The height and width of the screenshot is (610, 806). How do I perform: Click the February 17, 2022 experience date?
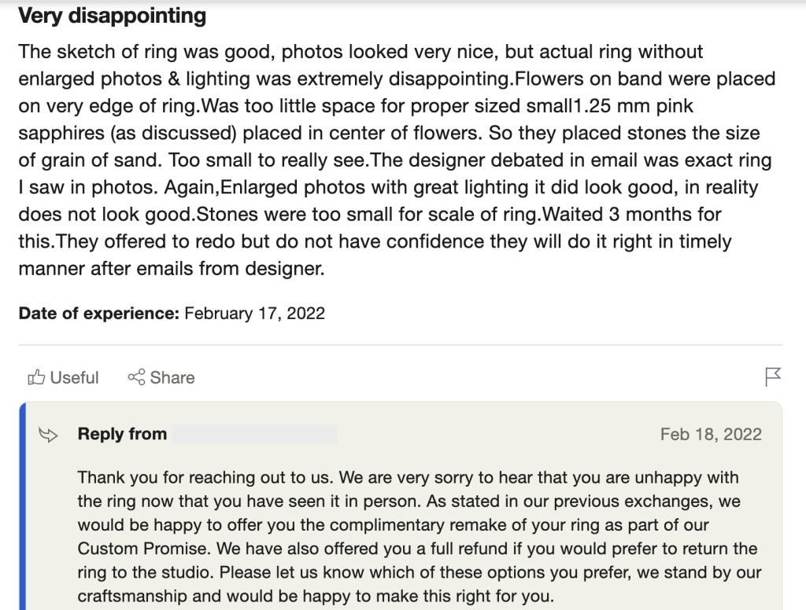point(254,313)
